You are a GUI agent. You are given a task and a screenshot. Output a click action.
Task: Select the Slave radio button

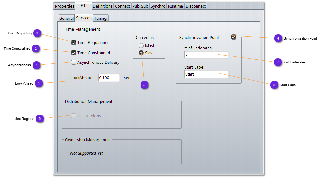(x=141, y=53)
